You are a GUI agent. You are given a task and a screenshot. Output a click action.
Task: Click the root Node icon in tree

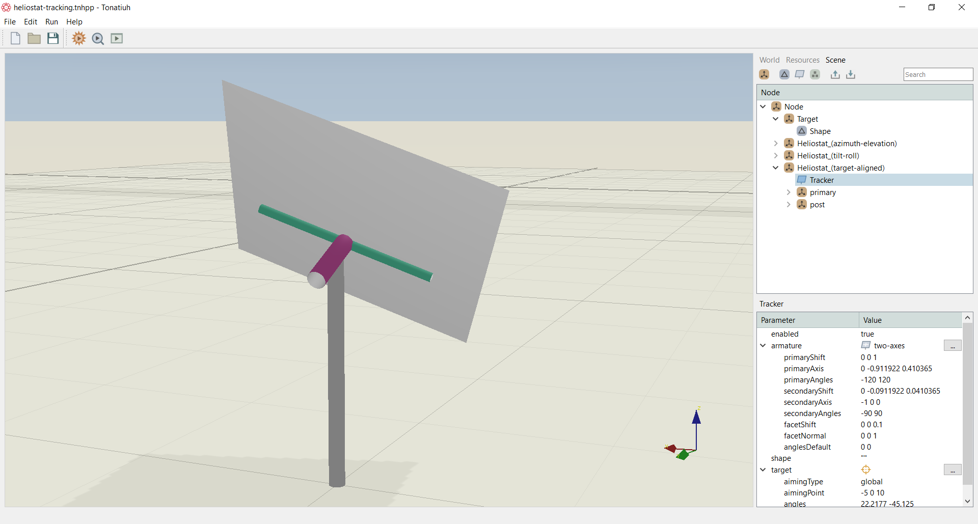776,106
